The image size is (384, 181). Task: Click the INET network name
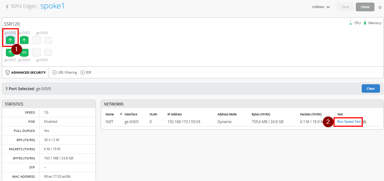(109, 122)
